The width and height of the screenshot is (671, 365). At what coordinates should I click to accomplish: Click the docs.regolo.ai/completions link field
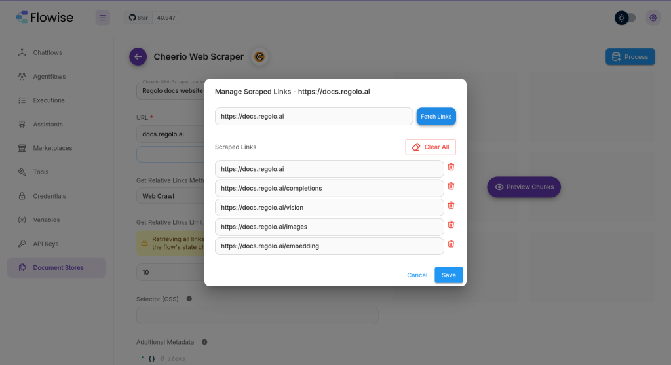tap(329, 188)
